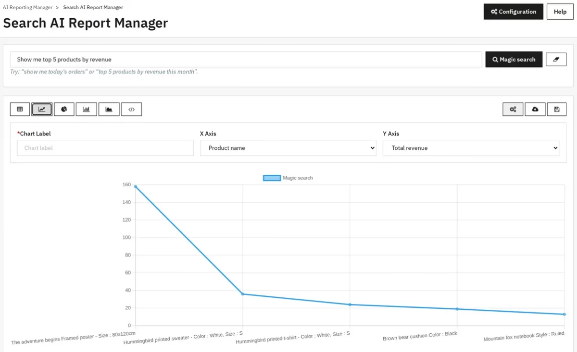
Task: Switch to the table view icon
Action: (x=20, y=109)
